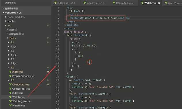Switch to the Watch1.vue tab

pos(173,3)
